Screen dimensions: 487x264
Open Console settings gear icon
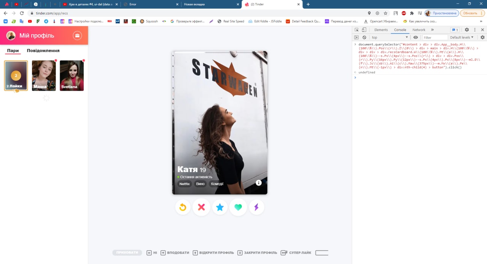click(482, 37)
